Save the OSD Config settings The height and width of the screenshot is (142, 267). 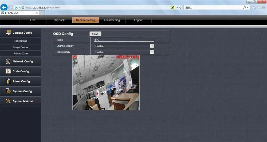(95, 34)
